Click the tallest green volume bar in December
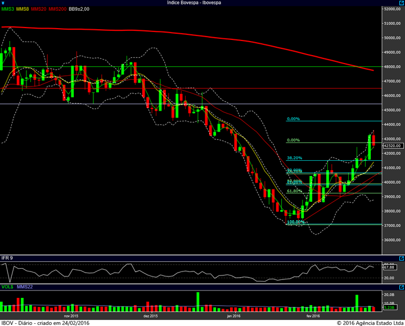This screenshot has height=326, width=405. tap(198, 302)
